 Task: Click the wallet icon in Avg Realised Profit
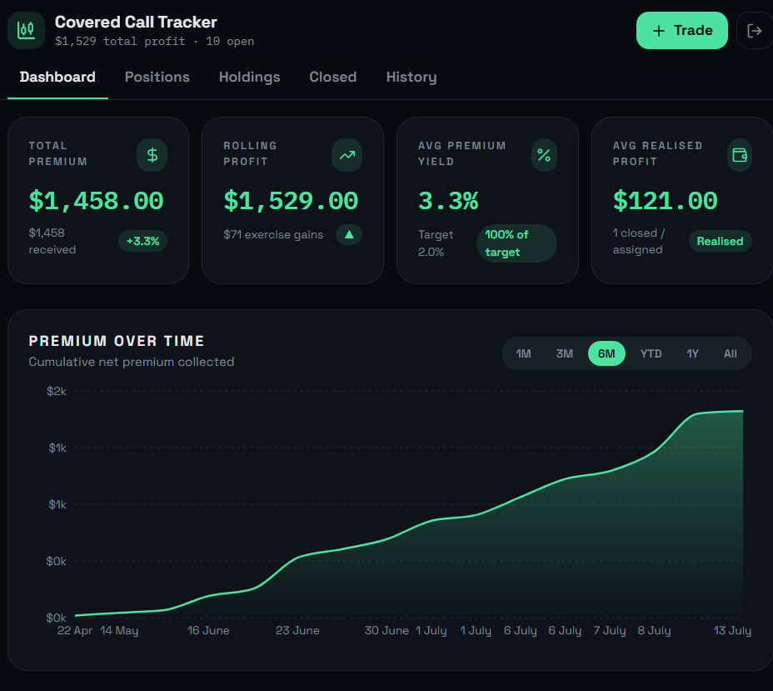click(x=739, y=155)
